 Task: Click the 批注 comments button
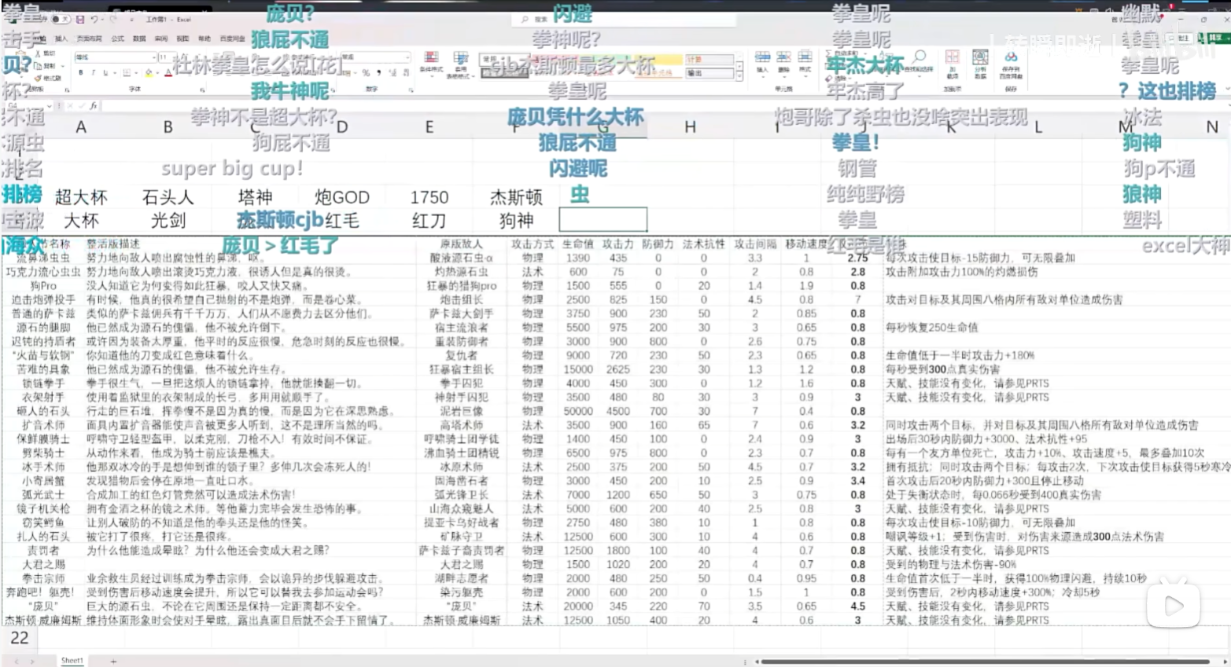(1180, 38)
